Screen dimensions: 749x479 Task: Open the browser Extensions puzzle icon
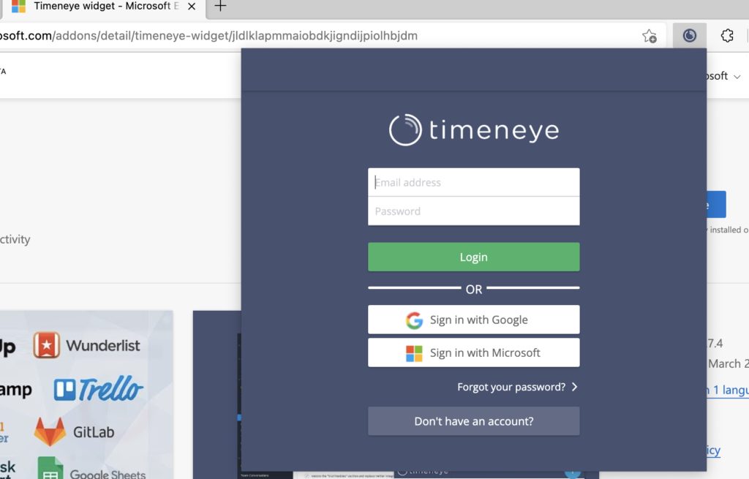tap(727, 35)
